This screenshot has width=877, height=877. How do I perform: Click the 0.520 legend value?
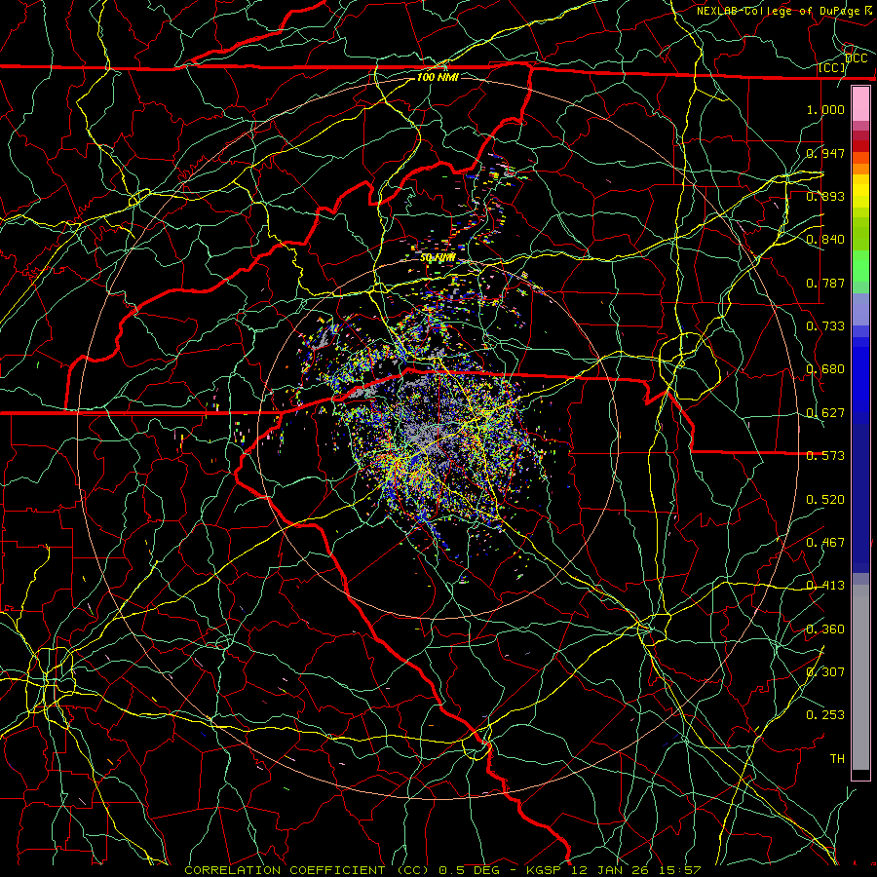point(825,500)
